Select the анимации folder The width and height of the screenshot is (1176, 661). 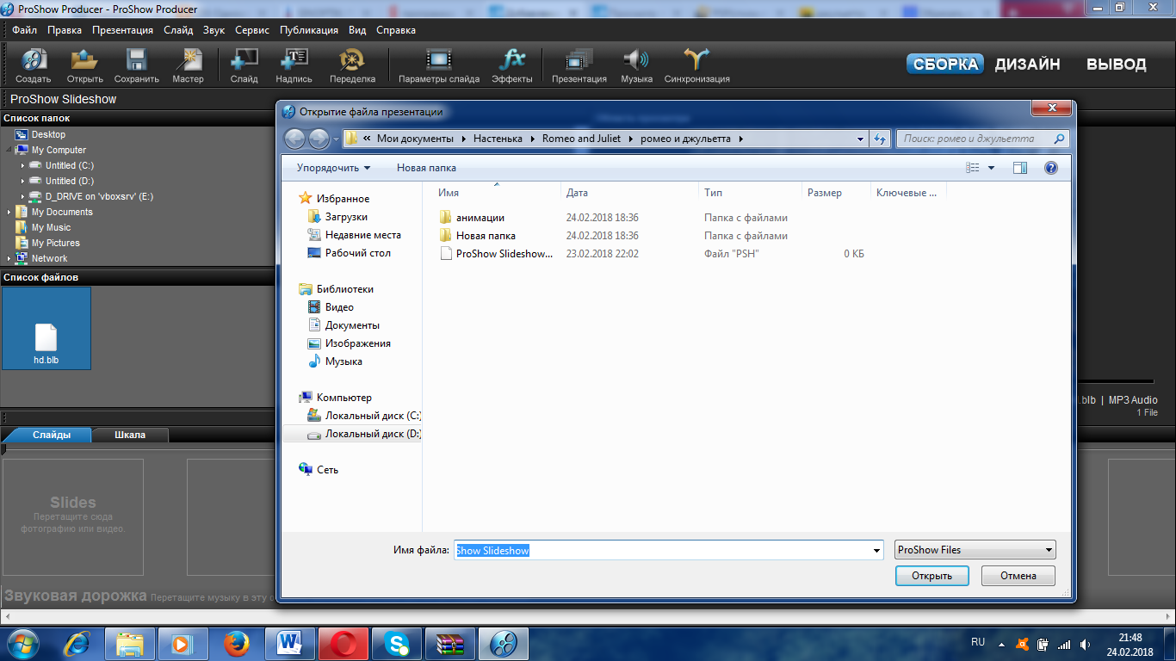tap(471, 218)
